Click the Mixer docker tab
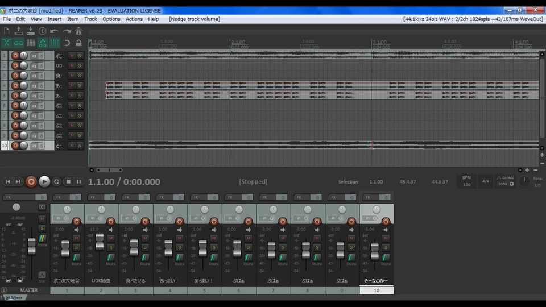This screenshot has height=307, width=546. click(x=14, y=297)
